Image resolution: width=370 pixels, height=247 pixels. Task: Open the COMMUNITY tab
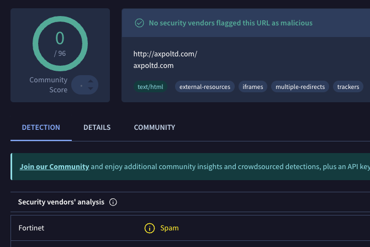(x=154, y=128)
